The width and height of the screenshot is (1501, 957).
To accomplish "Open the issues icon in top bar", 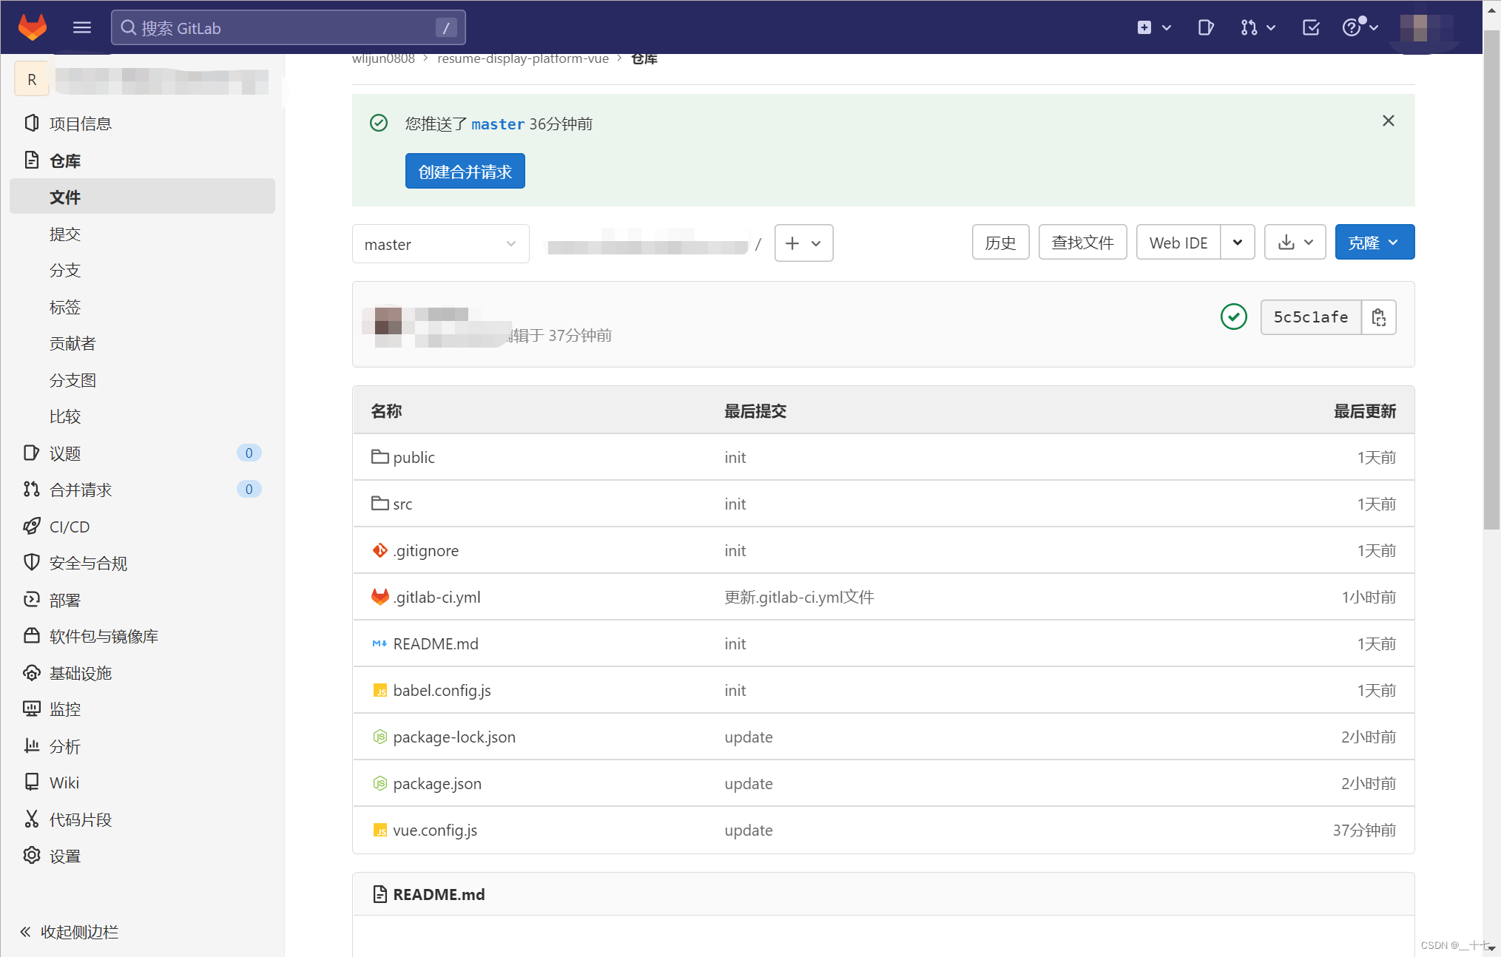I will coord(1205,27).
